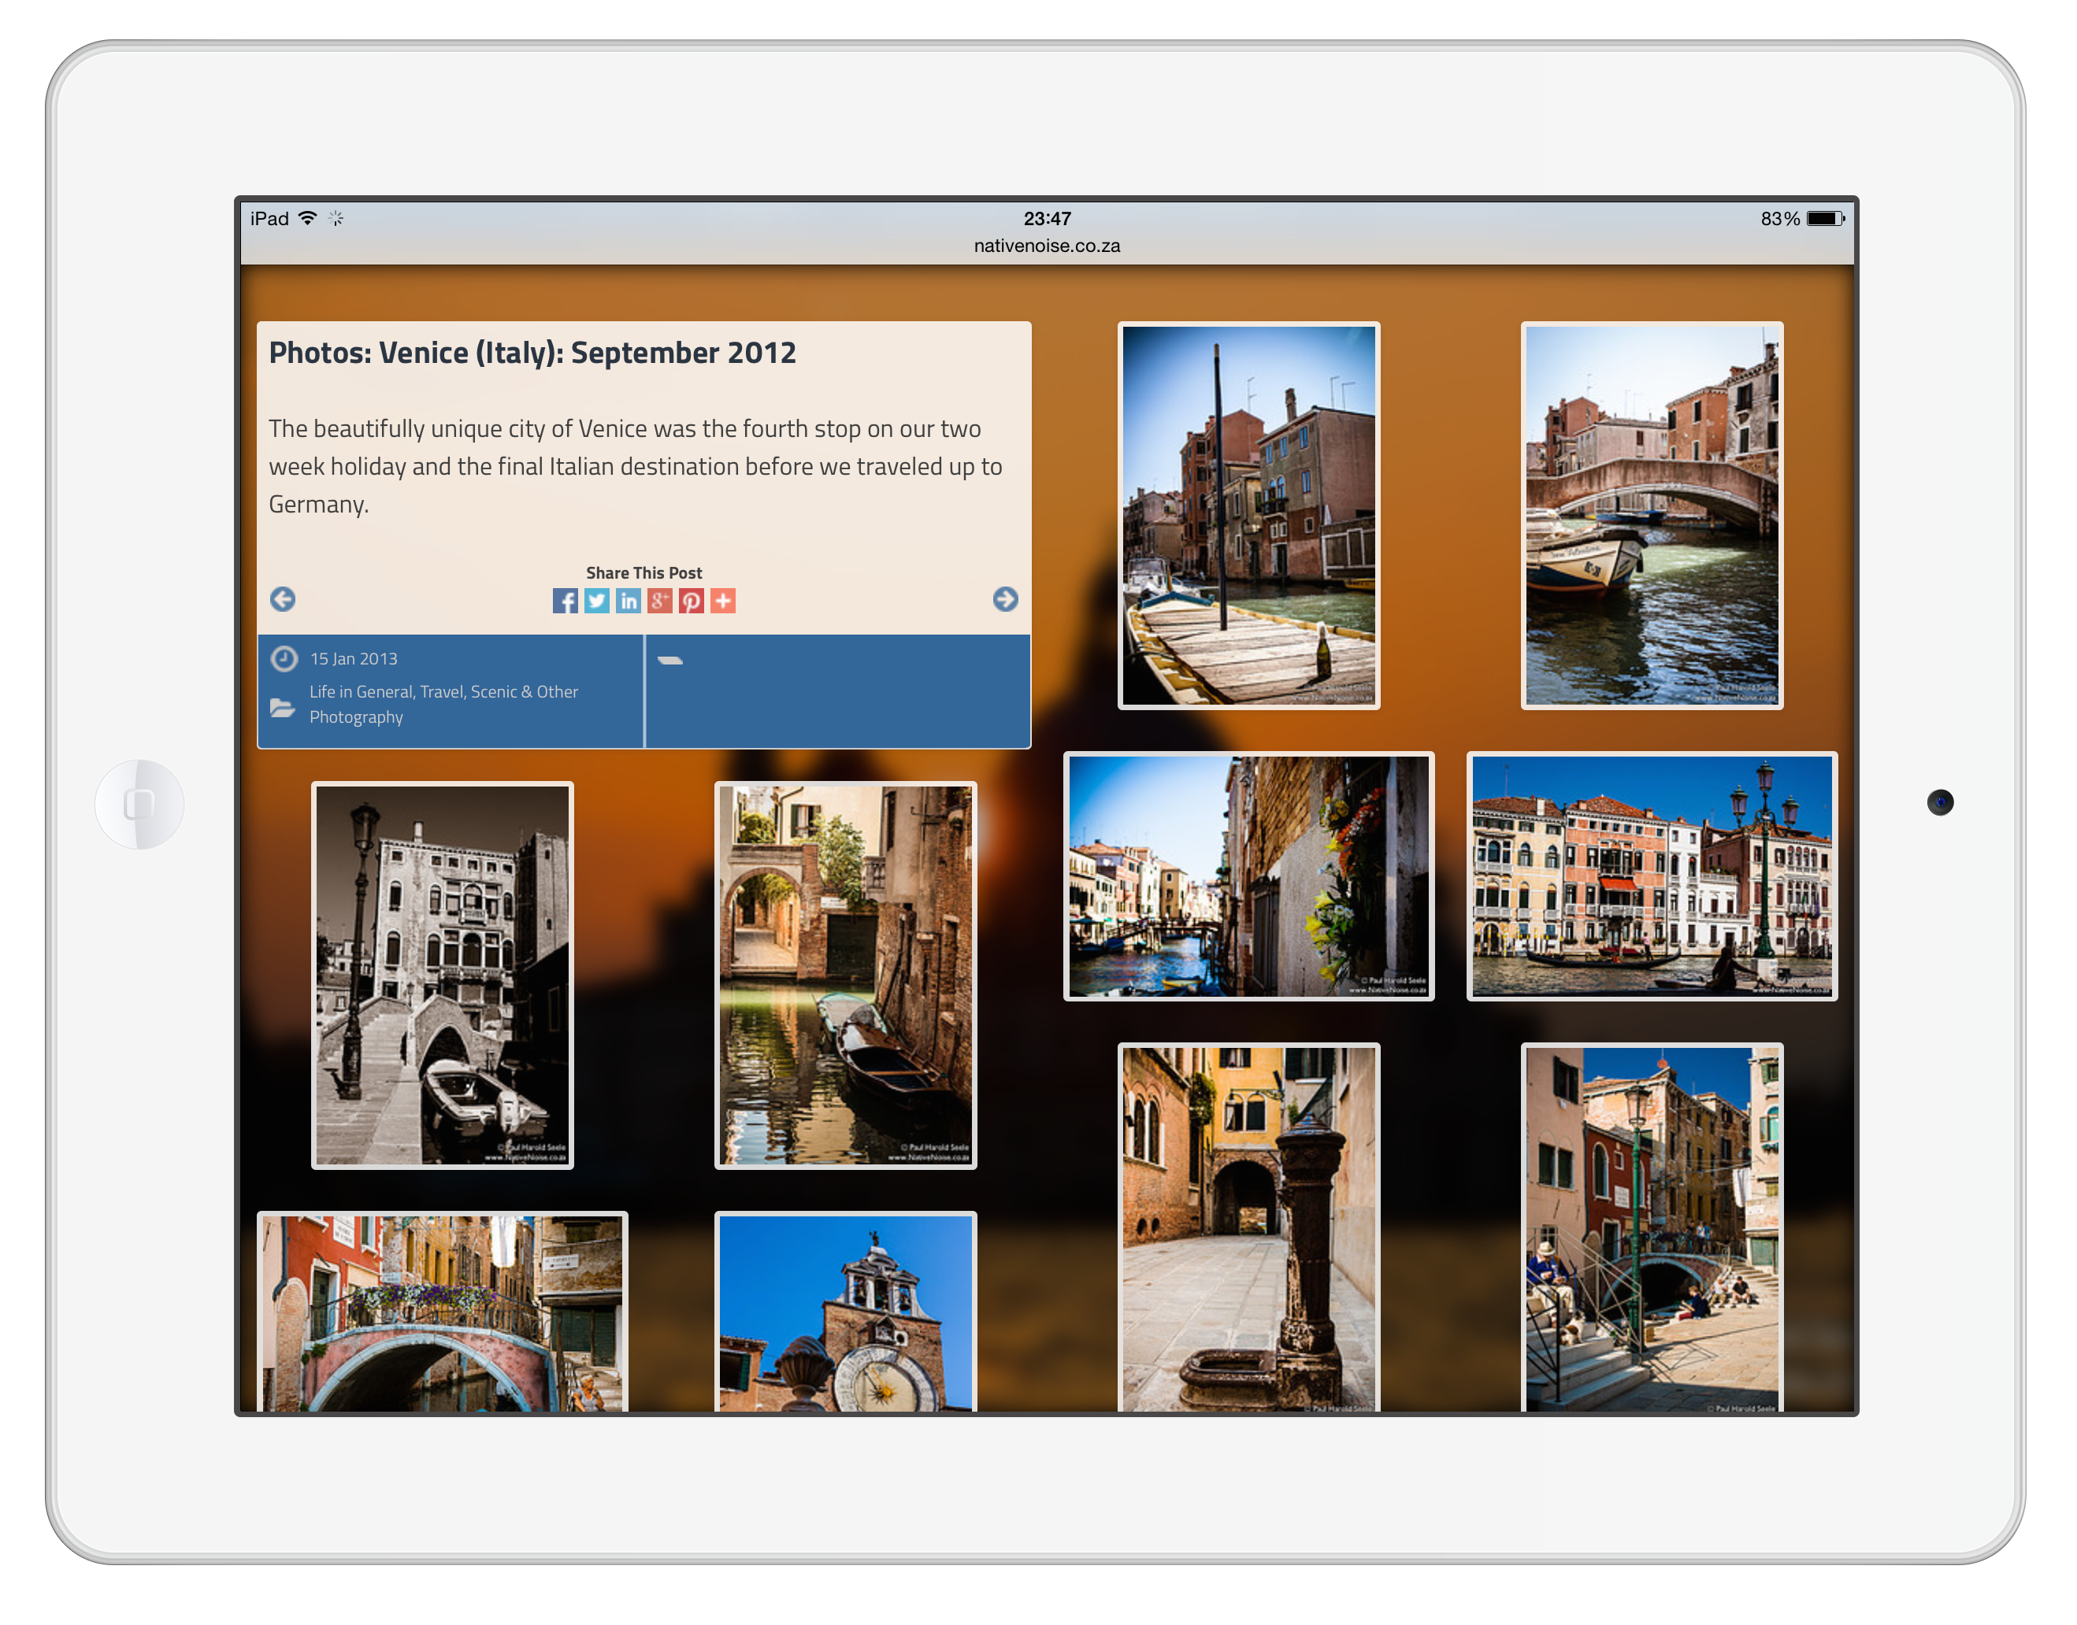
Task: Open photo of stone bridge and boat
Action: 1652,516
